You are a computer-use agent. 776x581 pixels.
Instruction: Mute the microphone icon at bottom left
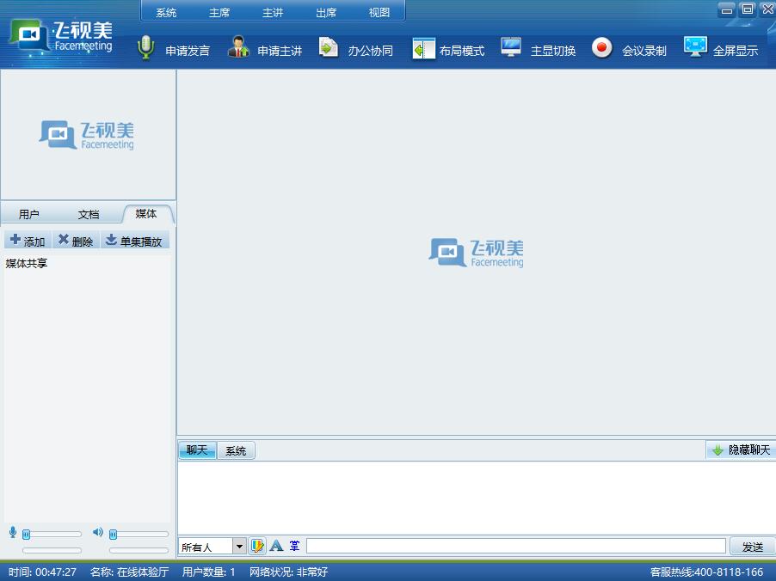[10, 533]
